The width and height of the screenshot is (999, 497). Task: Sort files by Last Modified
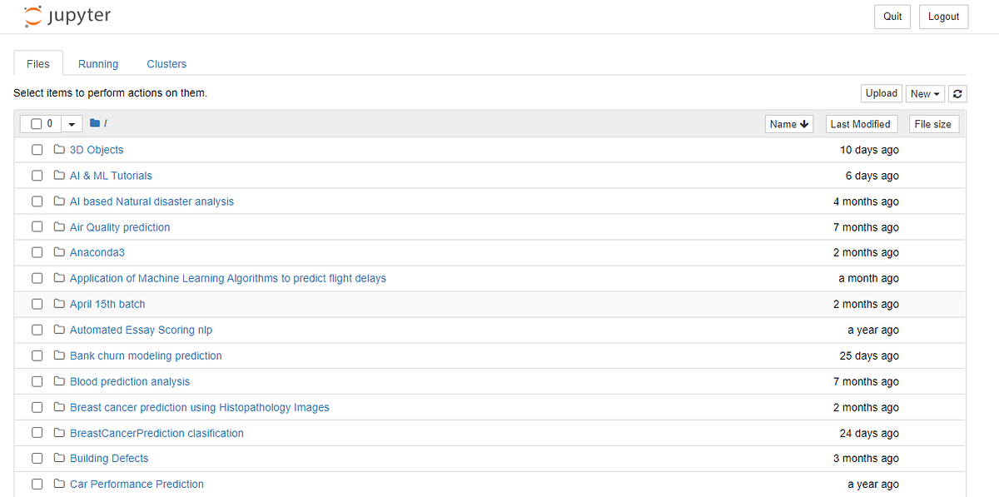[861, 123]
